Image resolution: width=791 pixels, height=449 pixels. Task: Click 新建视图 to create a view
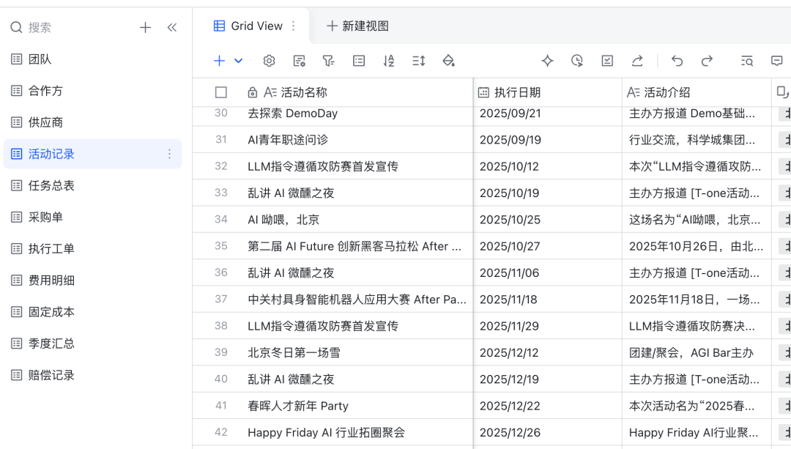pyautogui.click(x=357, y=26)
